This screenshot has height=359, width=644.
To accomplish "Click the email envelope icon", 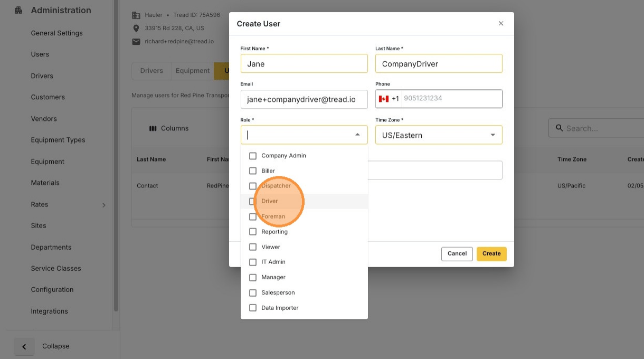I will click(x=136, y=41).
